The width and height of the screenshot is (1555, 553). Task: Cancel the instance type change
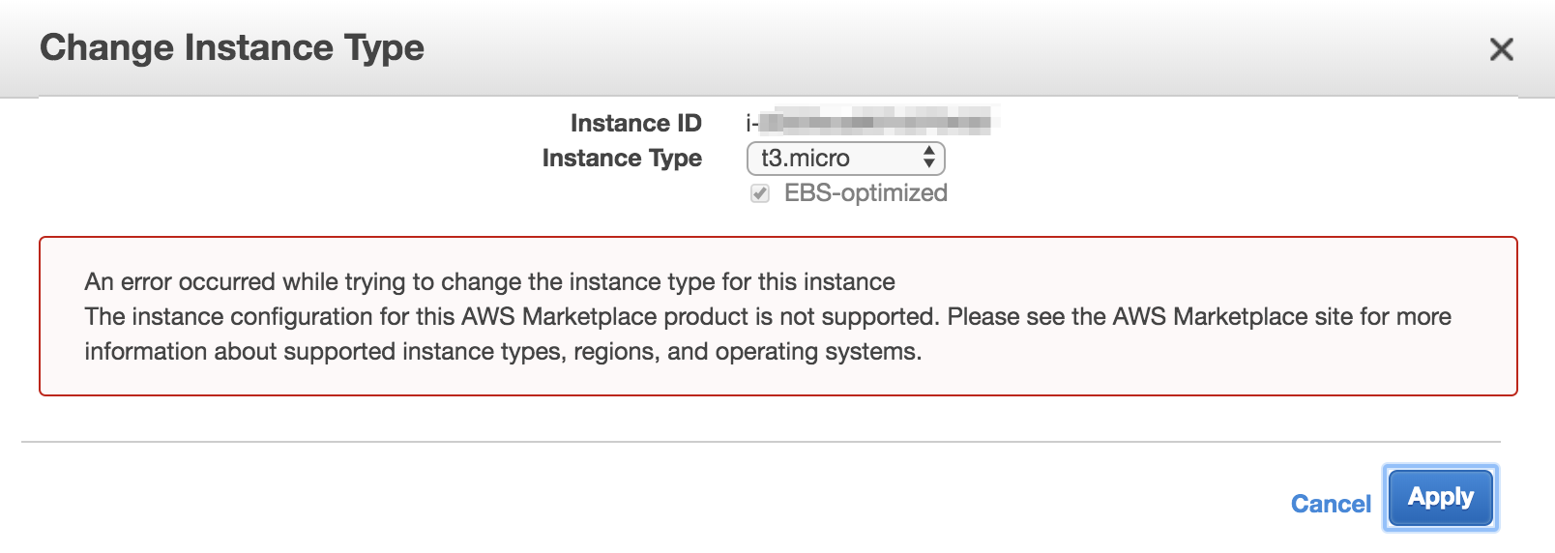(1331, 504)
